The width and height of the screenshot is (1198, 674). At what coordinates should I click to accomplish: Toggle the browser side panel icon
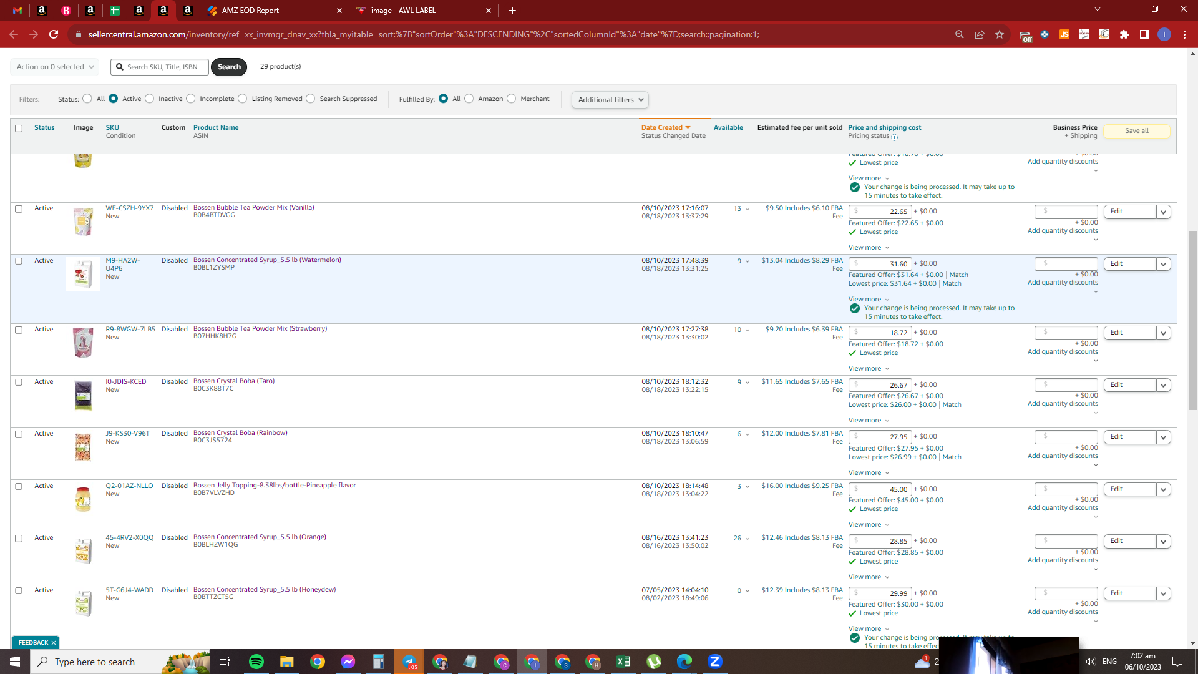(1144, 34)
